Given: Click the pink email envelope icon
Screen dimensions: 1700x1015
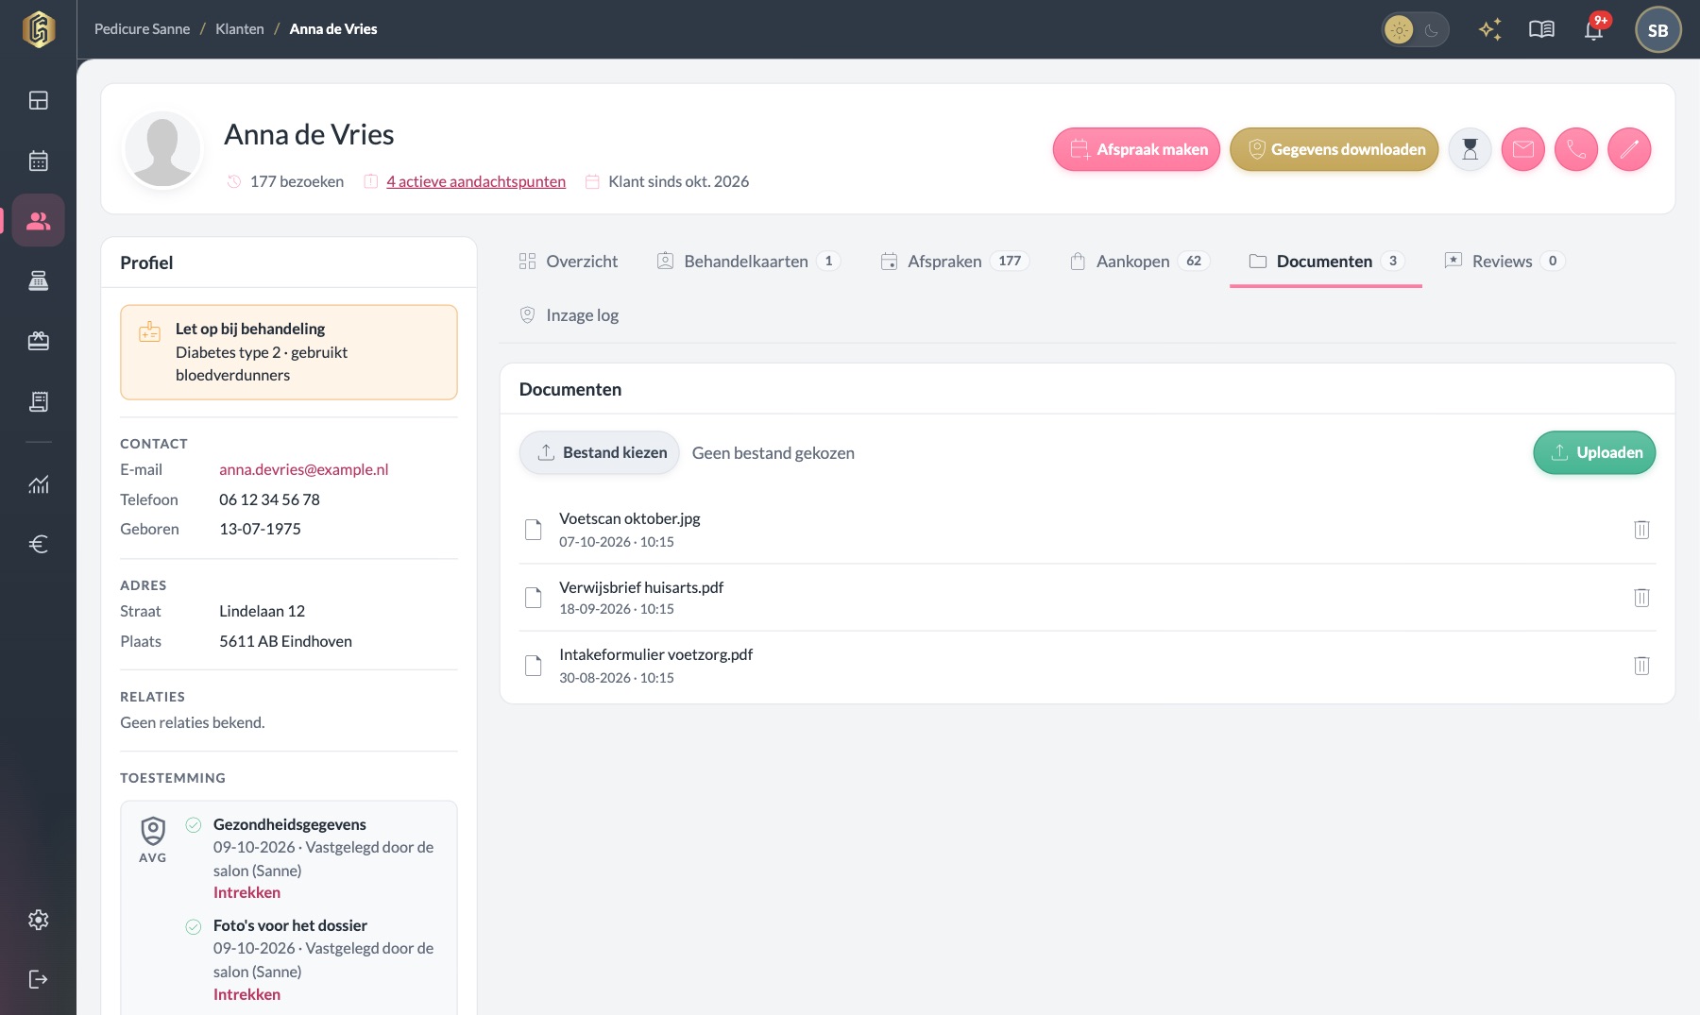Looking at the screenshot, I should coord(1523,149).
